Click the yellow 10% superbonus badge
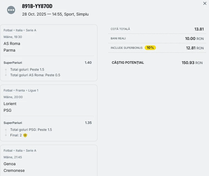The width and height of the screenshot is (209, 176). [150, 48]
